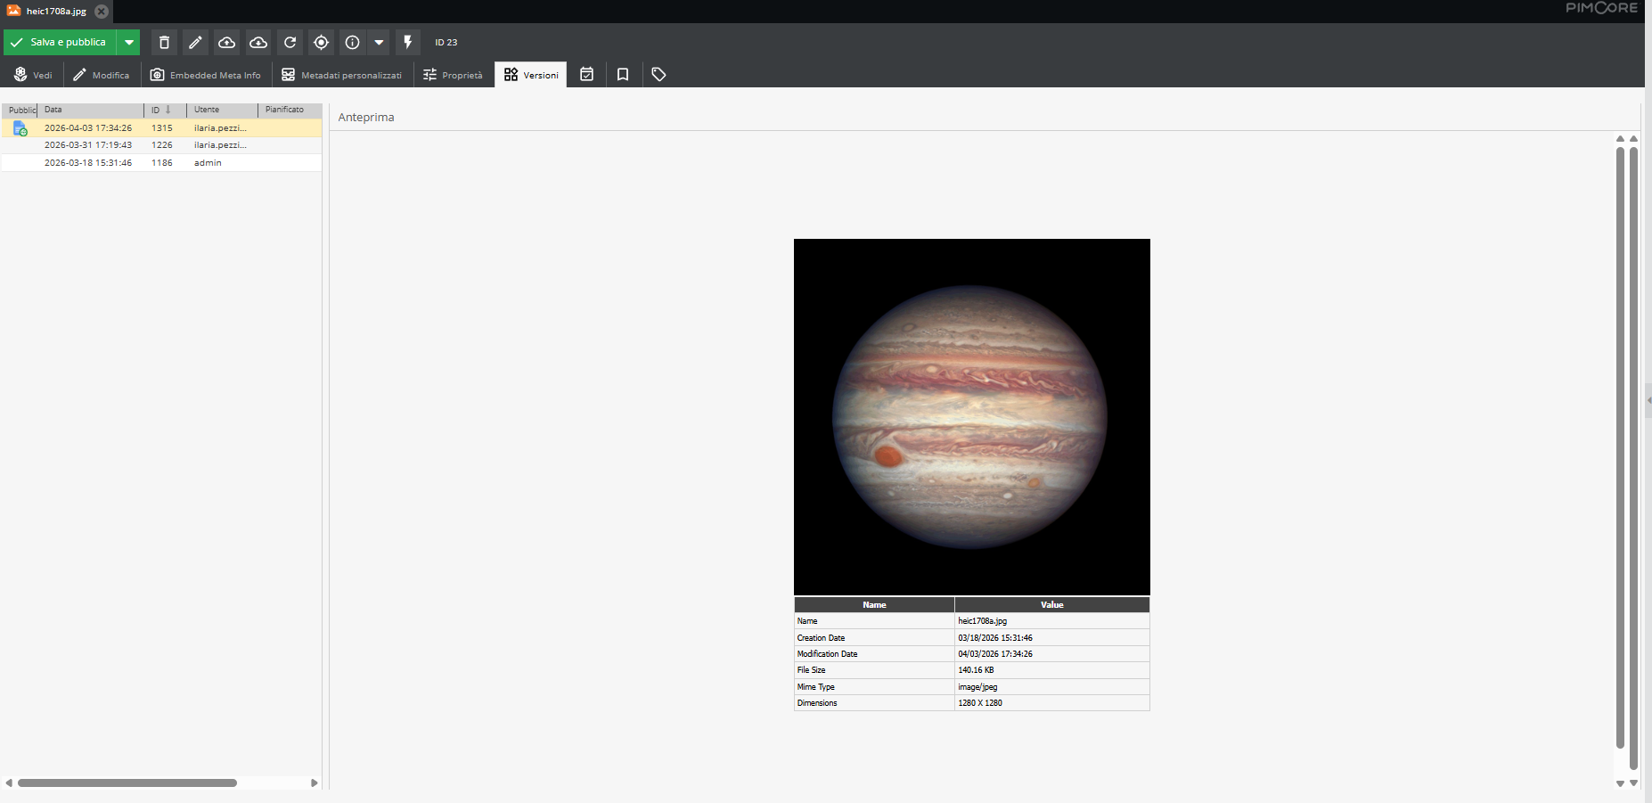Viewport: 1652px width, 803px height.
Task: Click the Salva e pubblica button
Action: [x=61, y=43]
